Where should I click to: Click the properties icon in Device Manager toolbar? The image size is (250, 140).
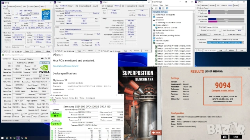(x=156, y=8)
